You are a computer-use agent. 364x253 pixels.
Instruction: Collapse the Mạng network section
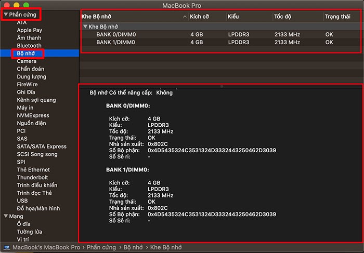coord(6,216)
